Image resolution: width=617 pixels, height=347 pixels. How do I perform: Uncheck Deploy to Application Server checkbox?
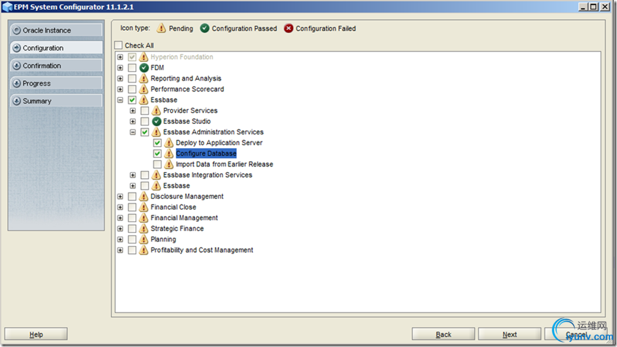tap(157, 143)
